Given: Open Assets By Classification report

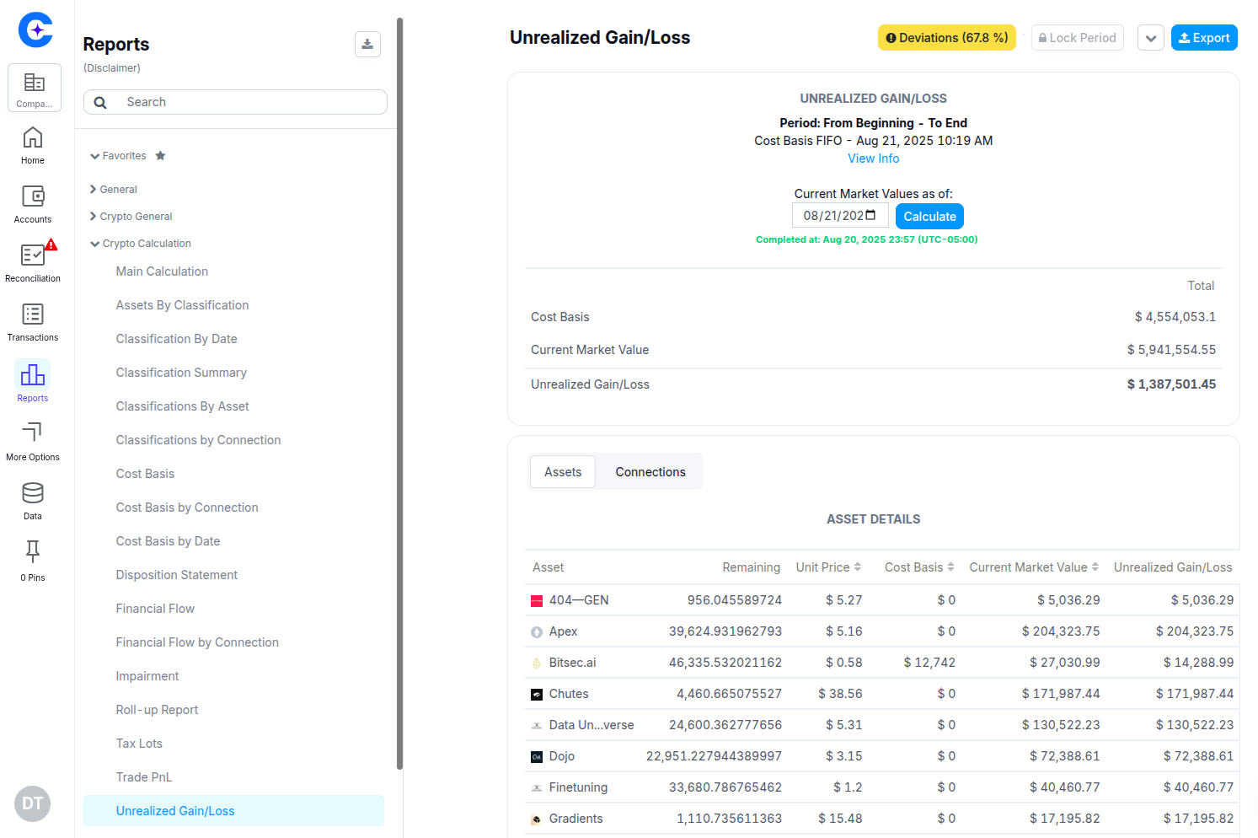Looking at the screenshot, I should coord(182,305).
